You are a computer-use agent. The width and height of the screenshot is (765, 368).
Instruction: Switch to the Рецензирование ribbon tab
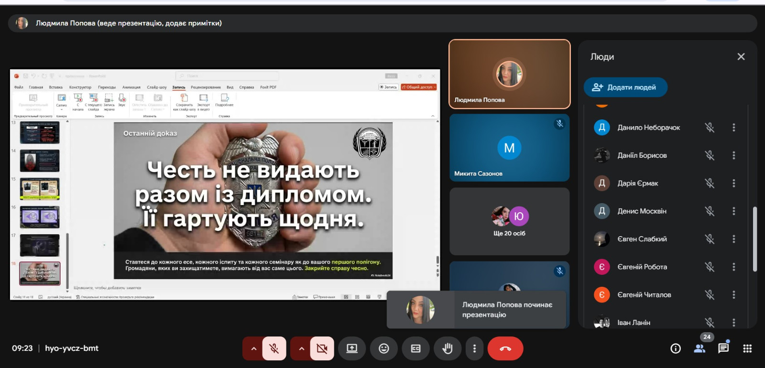pos(206,87)
